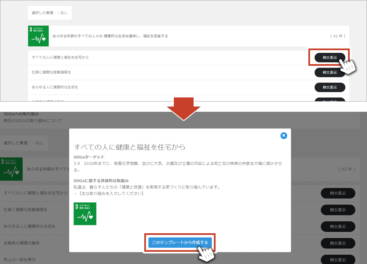Show example for あらゆる人に健康的な生活を in the top panel
This screenshot has width=367, height=264.
(x=329, y=87)
